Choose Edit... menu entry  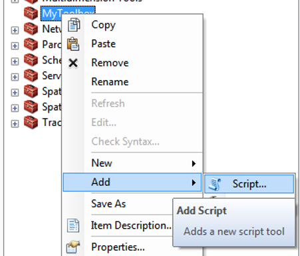[132, 123]
